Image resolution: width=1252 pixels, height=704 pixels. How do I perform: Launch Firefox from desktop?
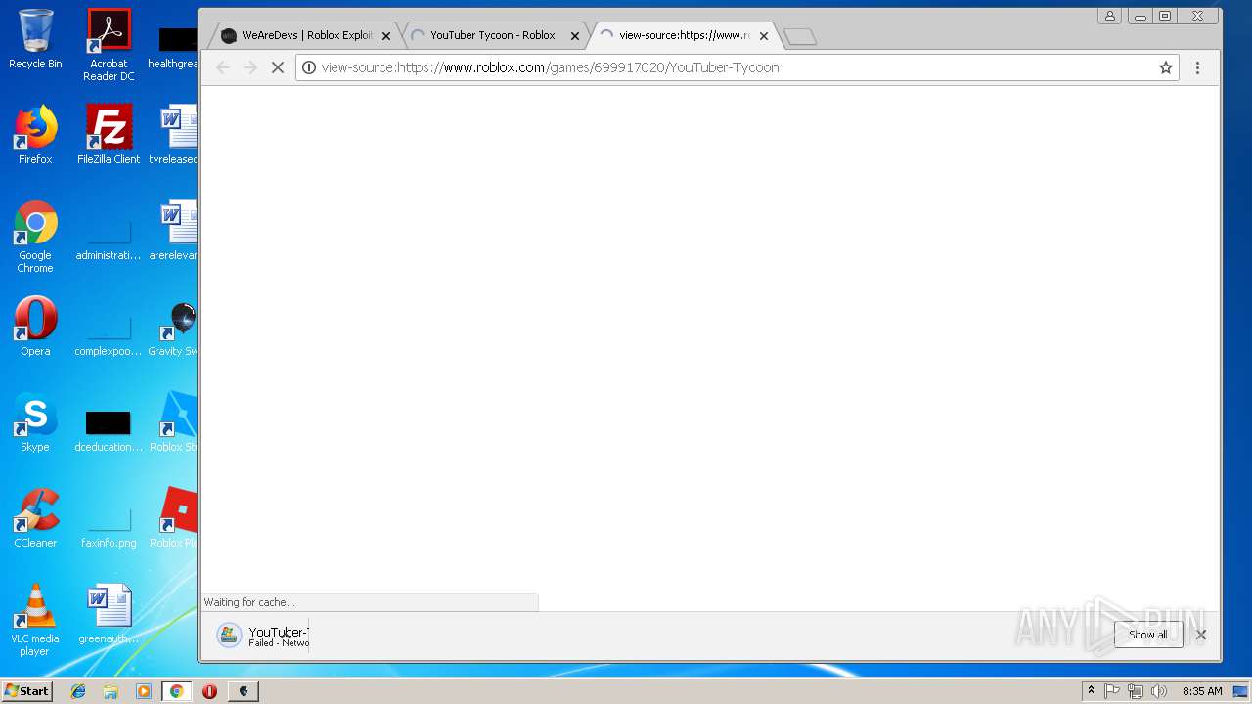pyautogui.click(x=35, y=135)
